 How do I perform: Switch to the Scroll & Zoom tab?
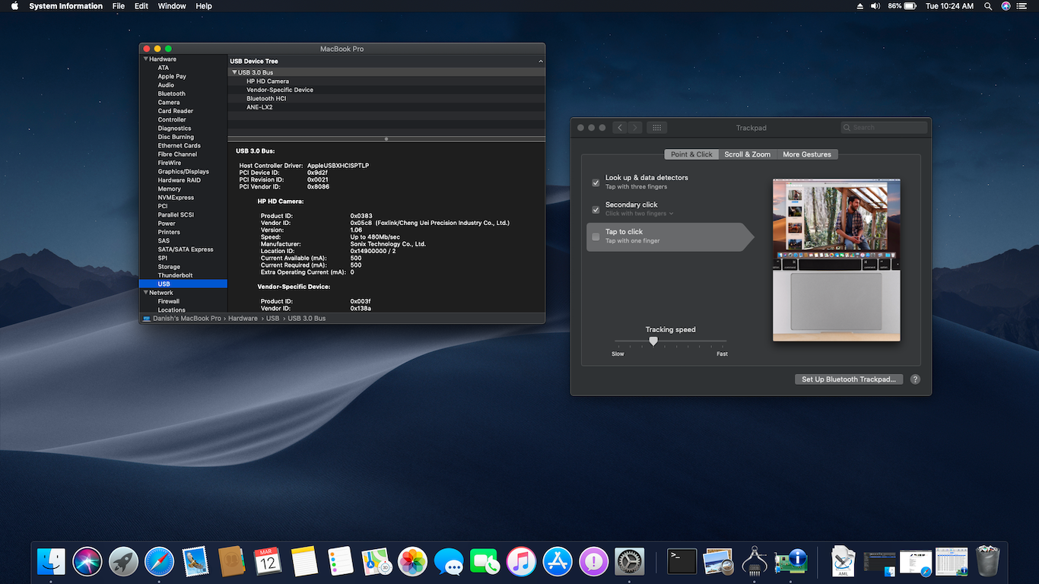(x=747, y=154)
